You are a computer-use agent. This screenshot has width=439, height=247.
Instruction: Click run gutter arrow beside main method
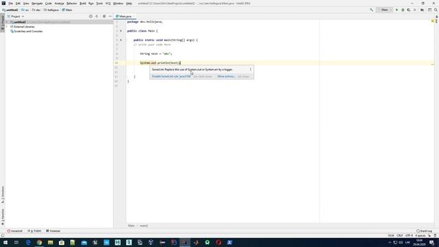121,40
